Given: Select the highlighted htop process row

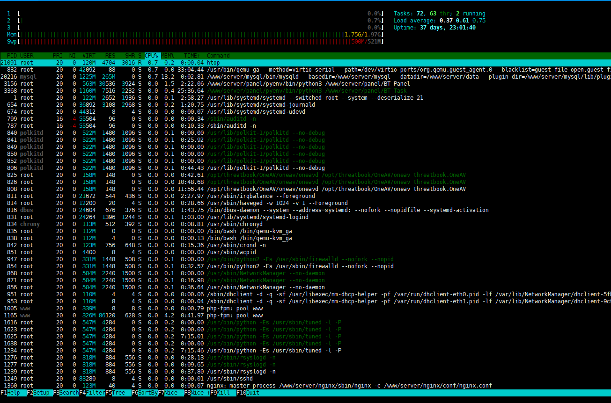Looking at the screenshot, I should pyautogui.click(x=305, y=63).
